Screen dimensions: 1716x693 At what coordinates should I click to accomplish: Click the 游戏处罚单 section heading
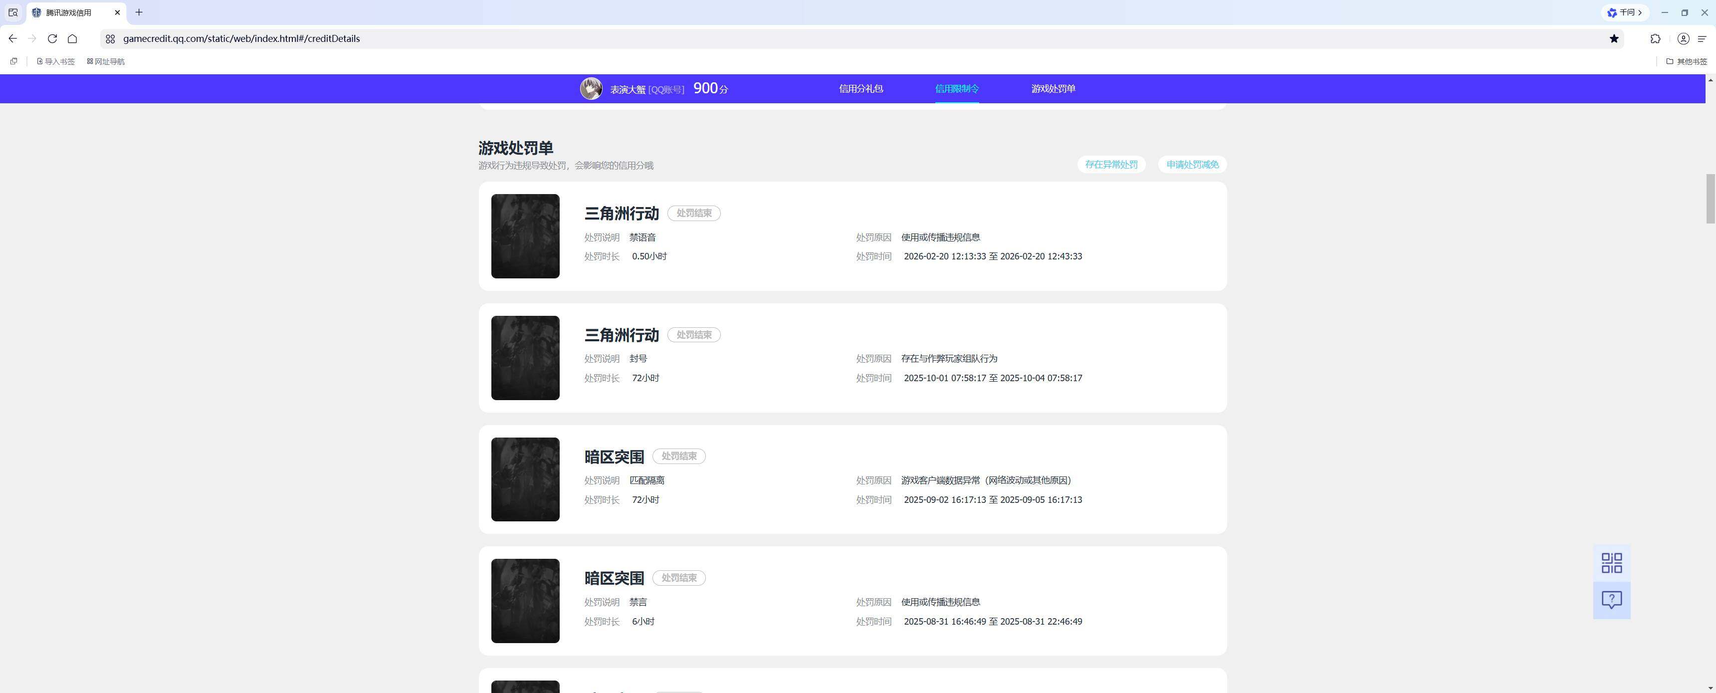click(x=516, y=148)
